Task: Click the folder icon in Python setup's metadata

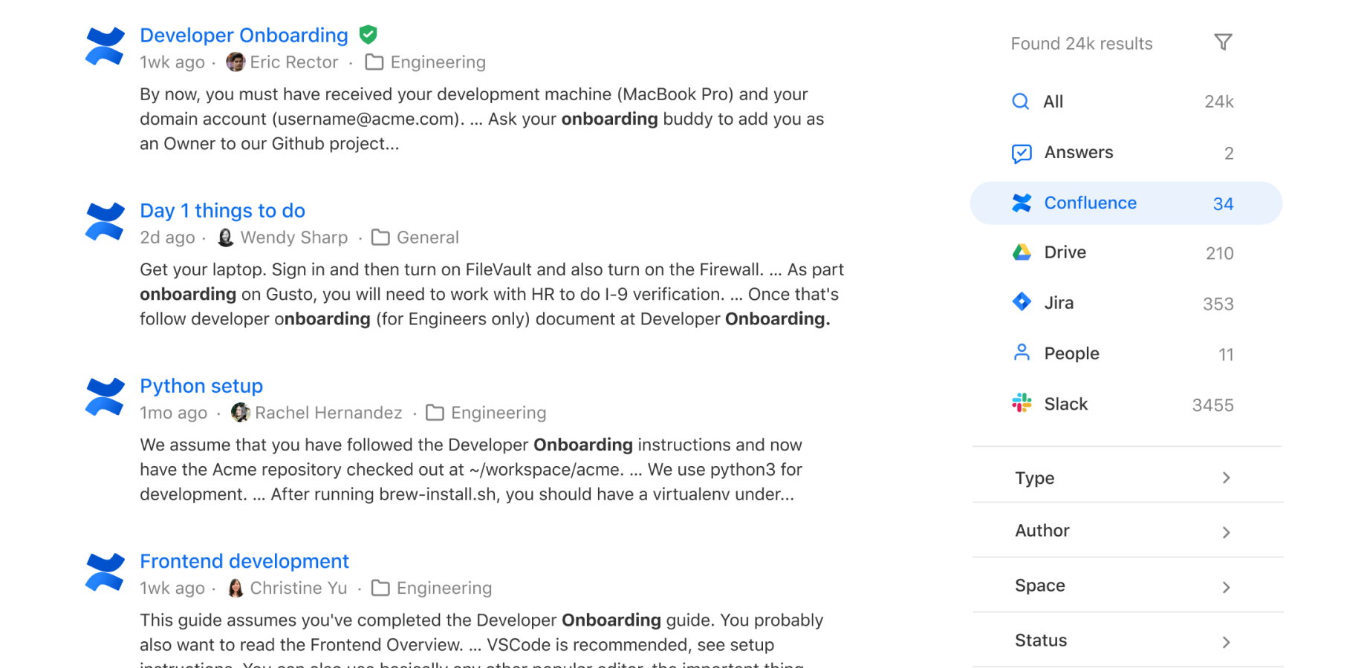Action: pyautogui.click(x=435, y=413)
